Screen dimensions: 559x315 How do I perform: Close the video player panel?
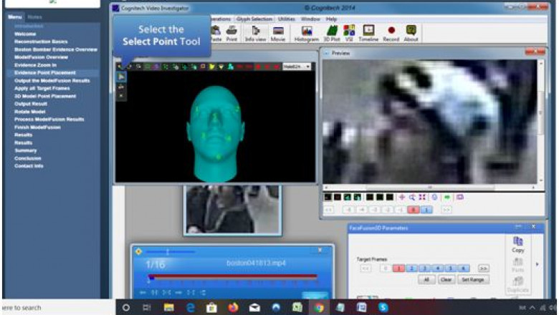[x=320, y=251]
